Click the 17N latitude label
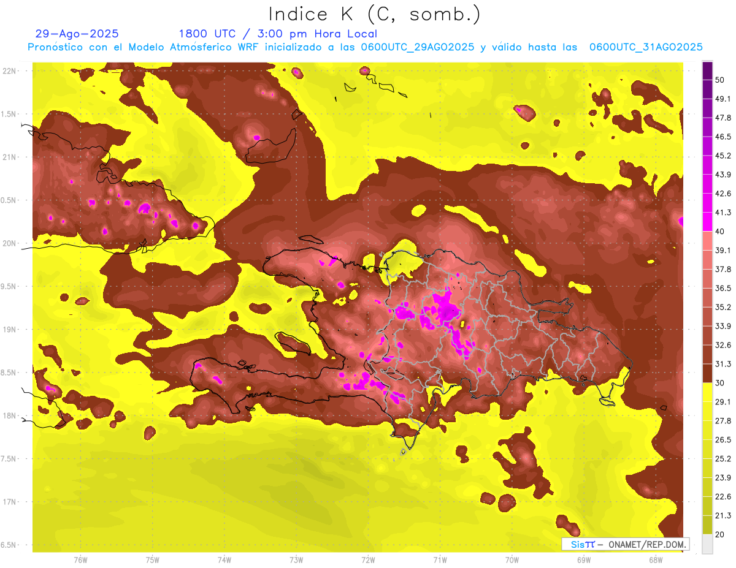The height and width of the screenshot is (568, 736). pyautogui.click(x=10, y=502)
